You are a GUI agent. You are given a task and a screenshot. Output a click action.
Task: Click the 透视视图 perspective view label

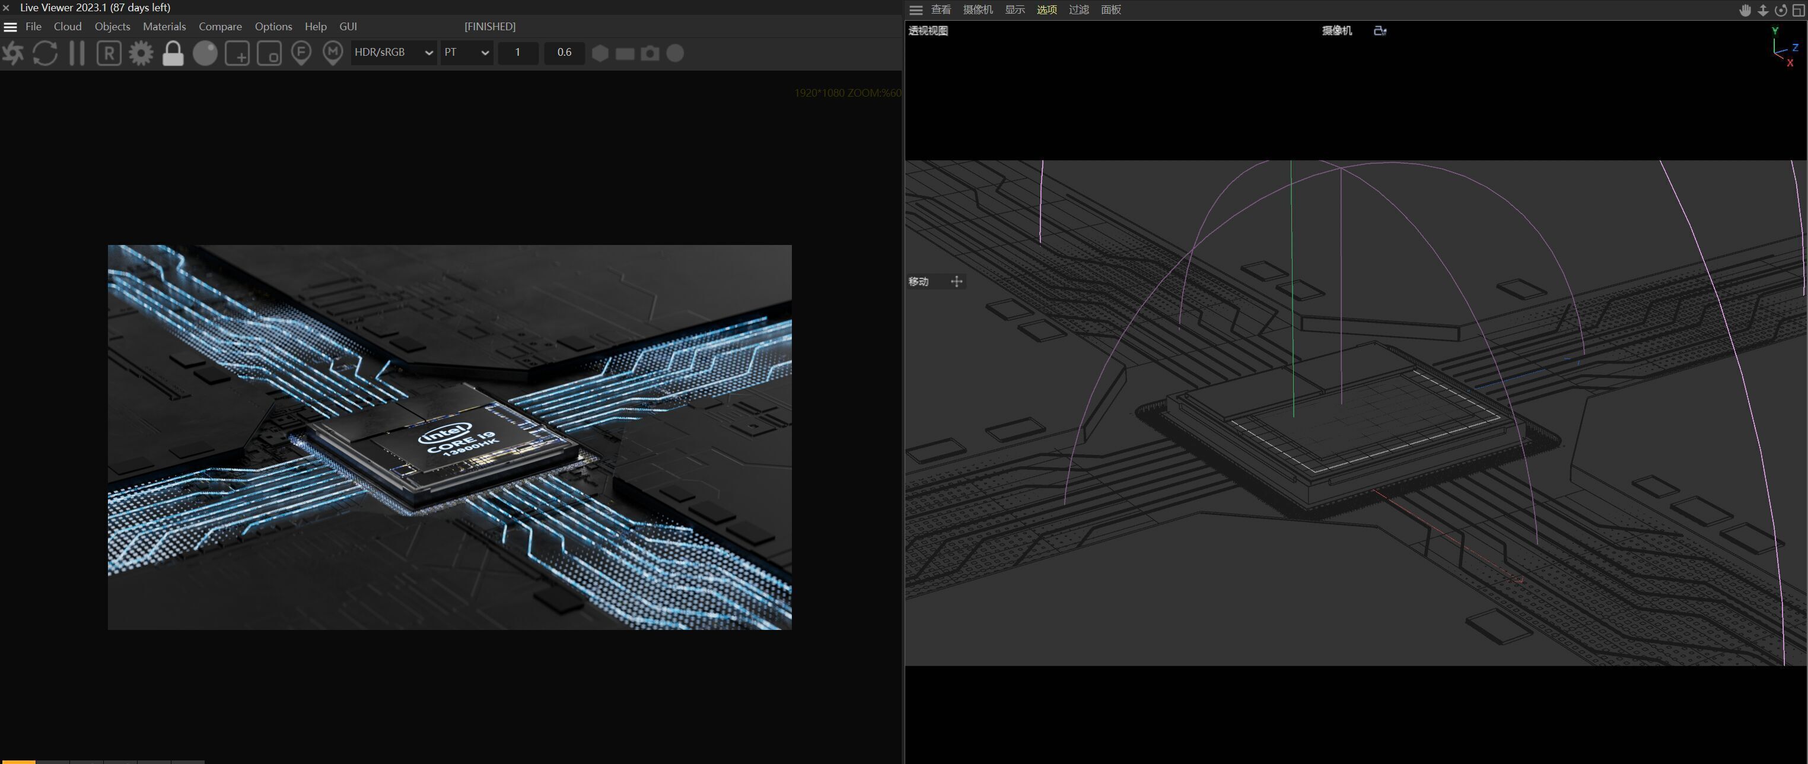point(928,31)
